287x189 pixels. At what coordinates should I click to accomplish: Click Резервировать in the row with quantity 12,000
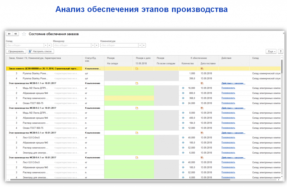[x=228, y=128]
